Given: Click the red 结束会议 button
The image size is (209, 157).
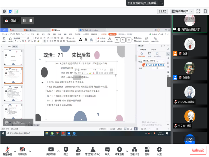Looking at the screenshot, I should (x=198, y=150).
